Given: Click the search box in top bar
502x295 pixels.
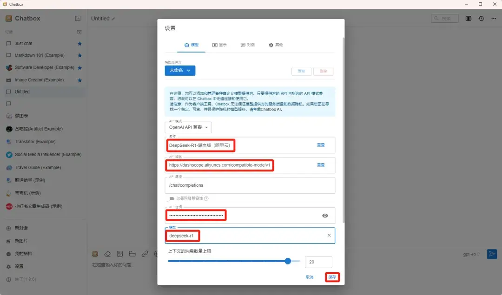Looking at the screenshot, I should 445,19.
